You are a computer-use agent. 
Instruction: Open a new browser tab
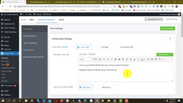pos(154,2)
